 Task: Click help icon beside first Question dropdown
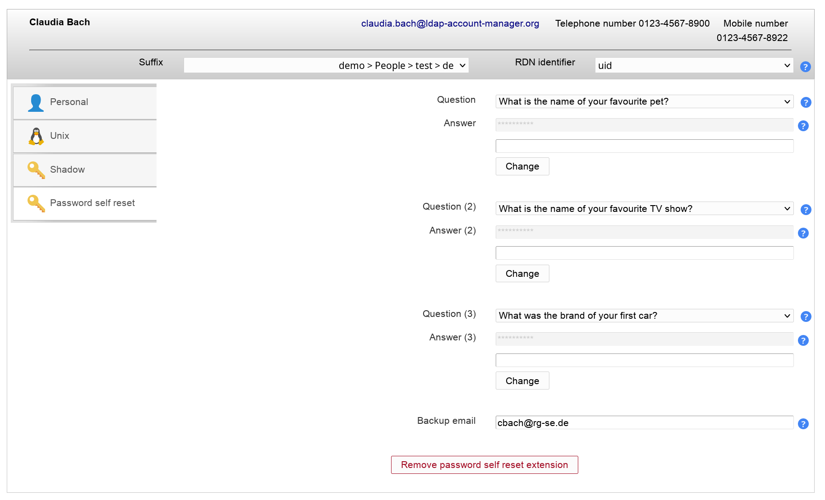coord(806,102)
